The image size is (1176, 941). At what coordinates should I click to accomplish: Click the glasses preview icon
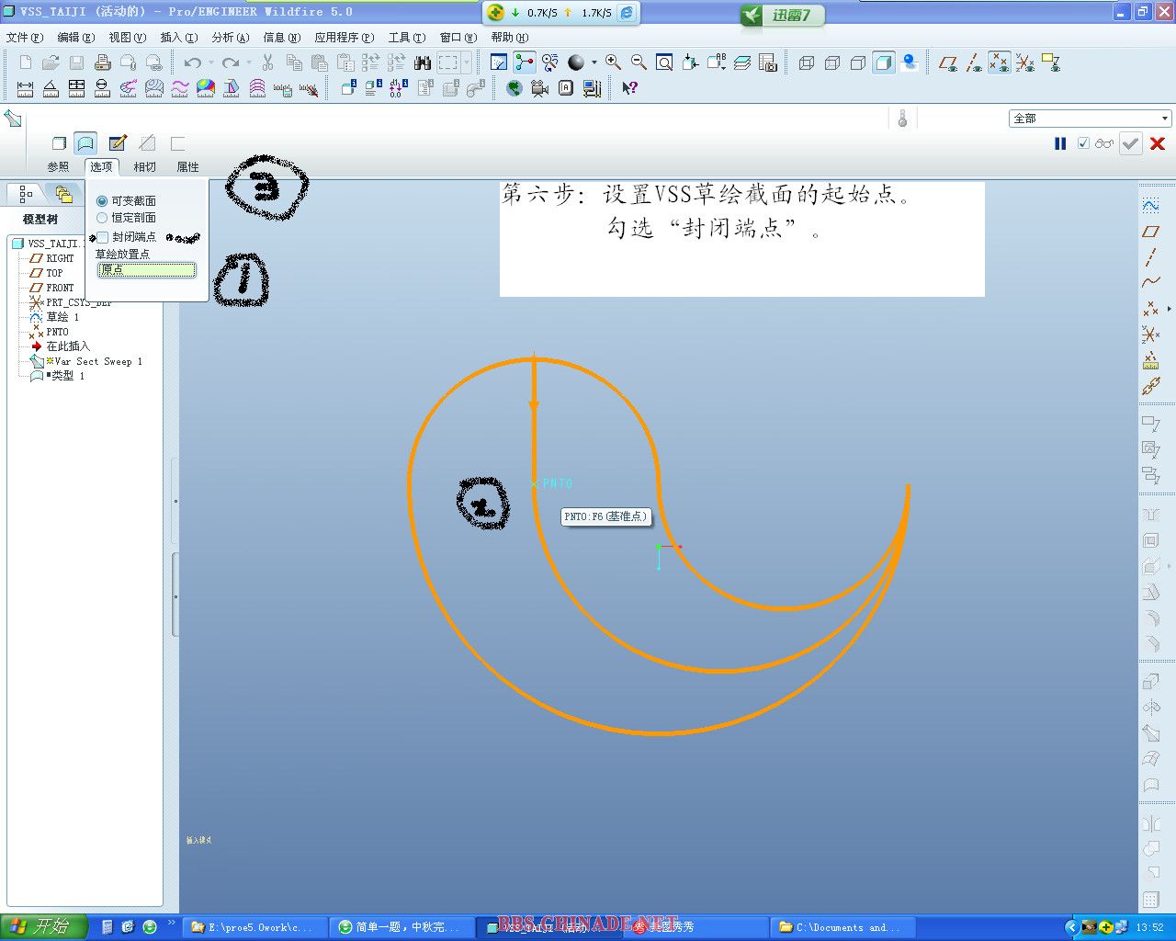[x=1104, y=143]
